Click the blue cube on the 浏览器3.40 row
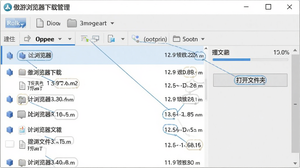The image size is (300, 168). (10, 162)
